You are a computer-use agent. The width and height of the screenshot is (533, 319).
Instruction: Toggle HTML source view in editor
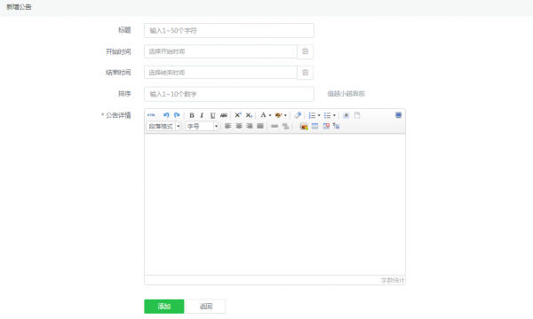[151, 115]
